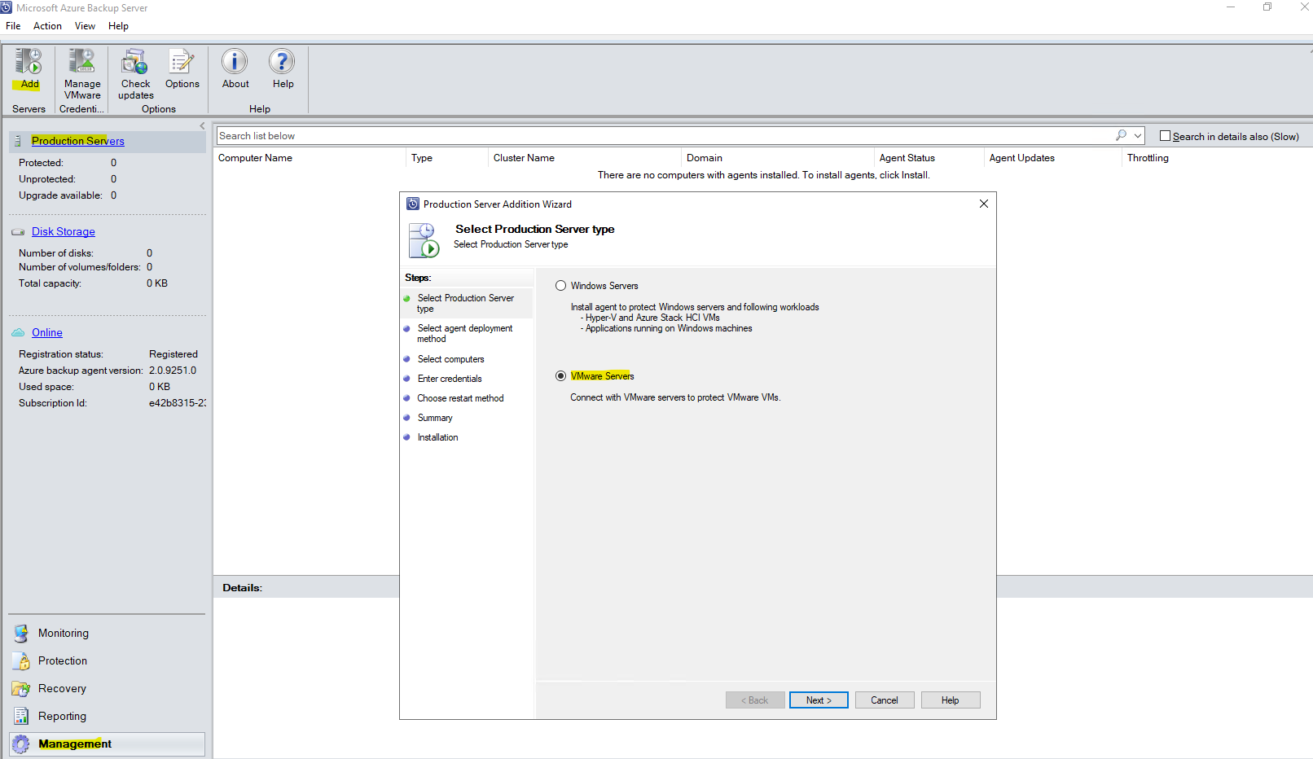Select the Reporting workspace label
1313x759 pixels.
[62, 717]
